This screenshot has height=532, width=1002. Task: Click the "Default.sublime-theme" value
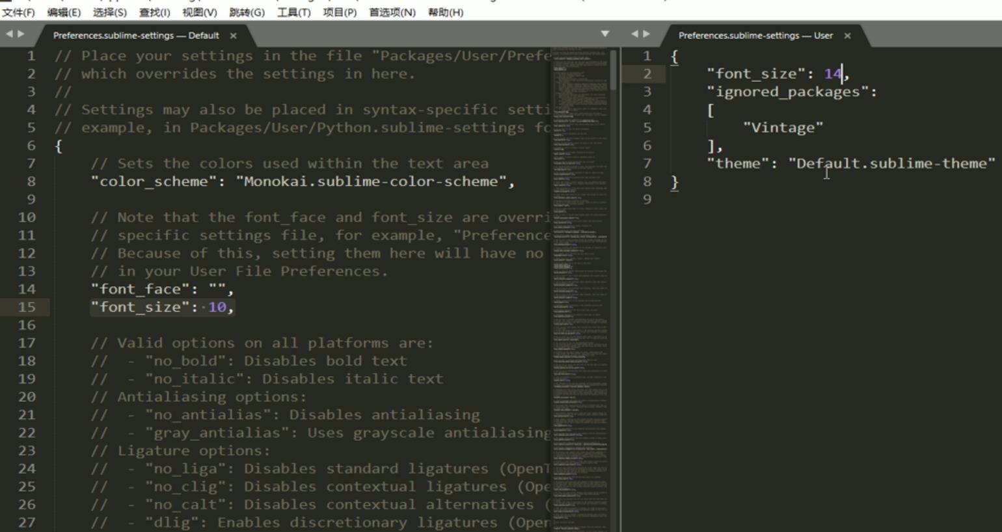pos(892,163)
